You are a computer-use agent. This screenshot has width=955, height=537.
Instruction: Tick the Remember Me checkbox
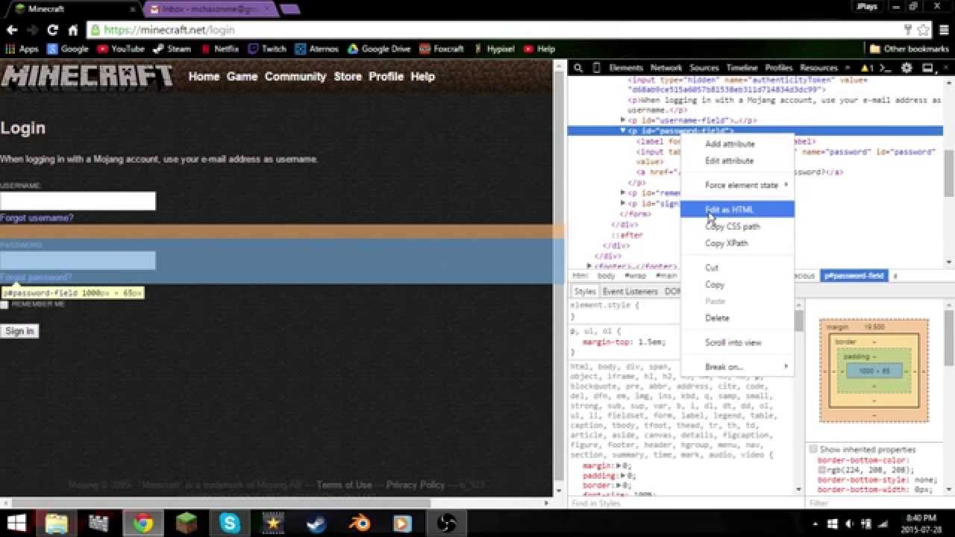4,304
